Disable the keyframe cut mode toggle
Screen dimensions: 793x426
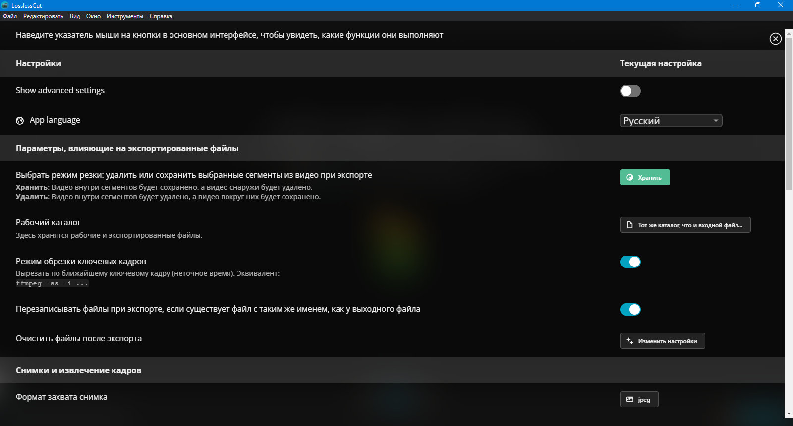click(x=630, y=262)
